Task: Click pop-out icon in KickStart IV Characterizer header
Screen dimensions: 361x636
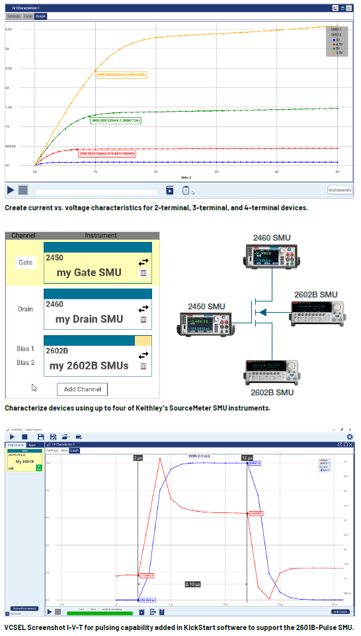Action: [340, 444]
